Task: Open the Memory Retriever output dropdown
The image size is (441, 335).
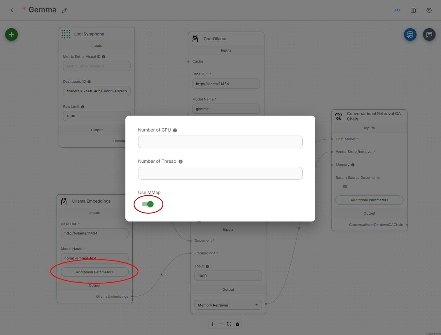Action: tap(228, 305)
